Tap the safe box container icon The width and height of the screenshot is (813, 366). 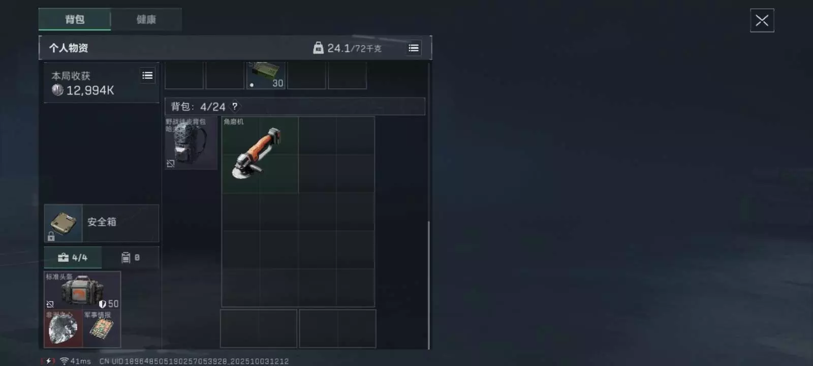tap(63, 223)
